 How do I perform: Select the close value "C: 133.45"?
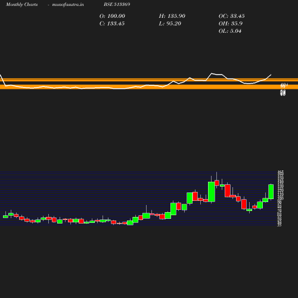click(x=112, y=24)
